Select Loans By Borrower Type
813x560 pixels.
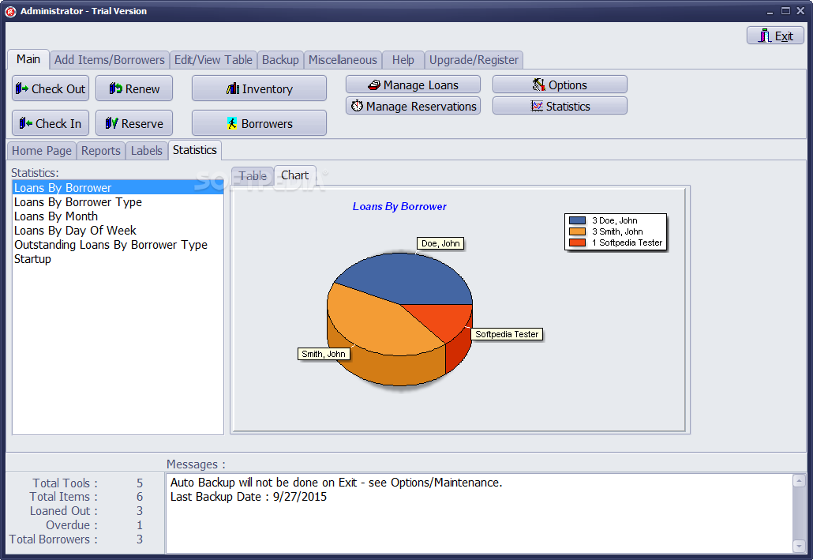pyautogui.click(x=118, y=202)
